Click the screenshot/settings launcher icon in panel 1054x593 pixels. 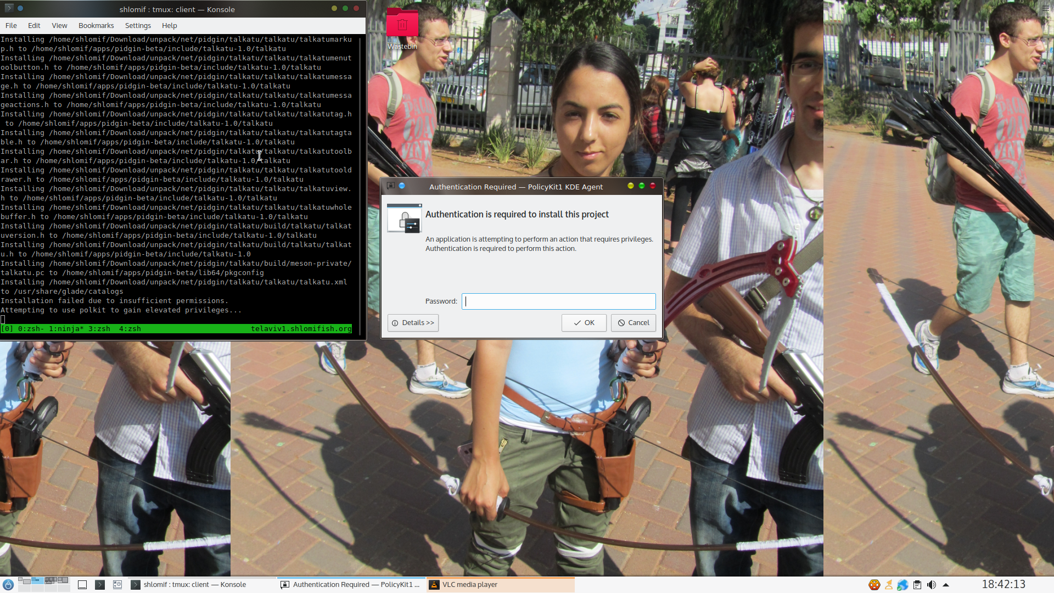117,585
